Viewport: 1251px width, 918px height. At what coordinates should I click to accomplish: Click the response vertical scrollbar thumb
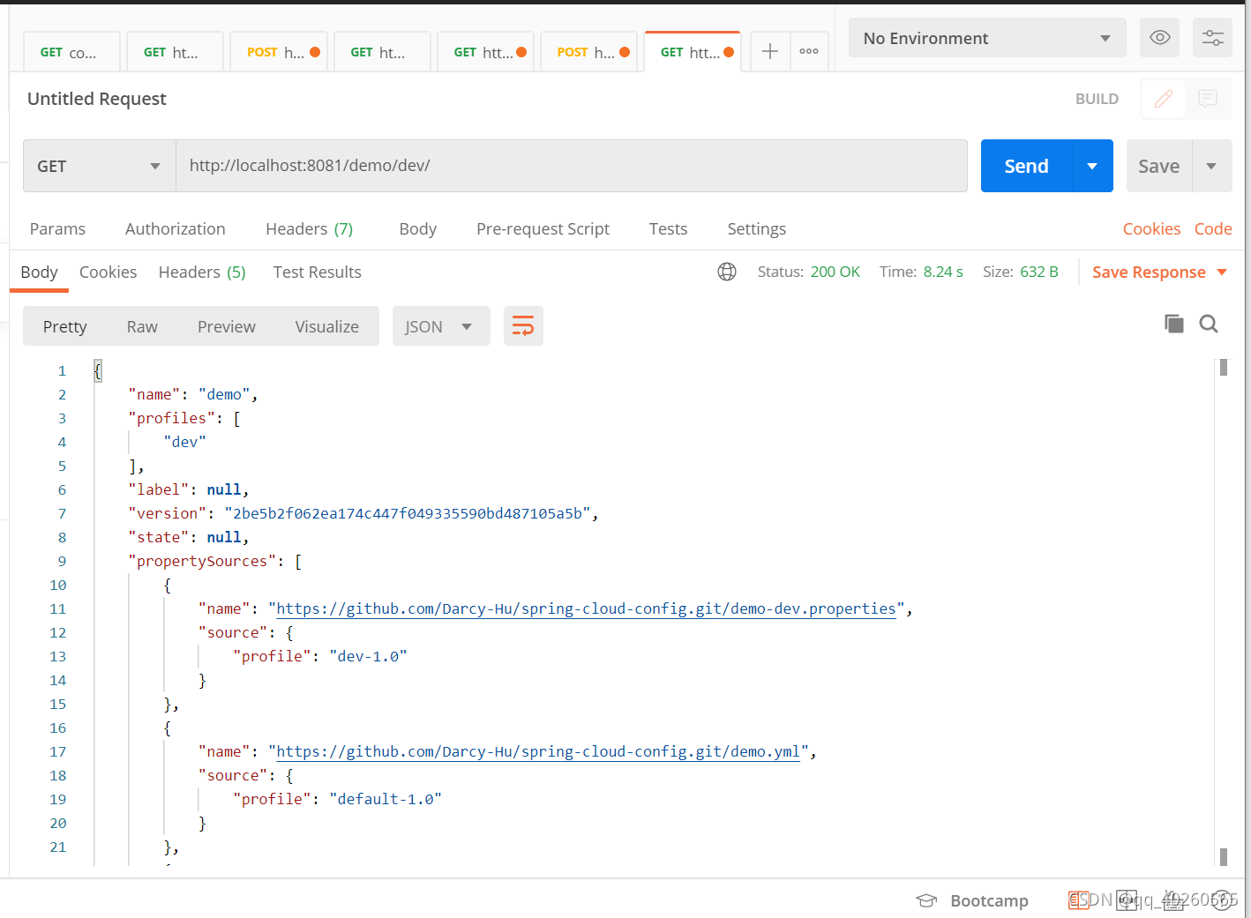coord(1224,367)
